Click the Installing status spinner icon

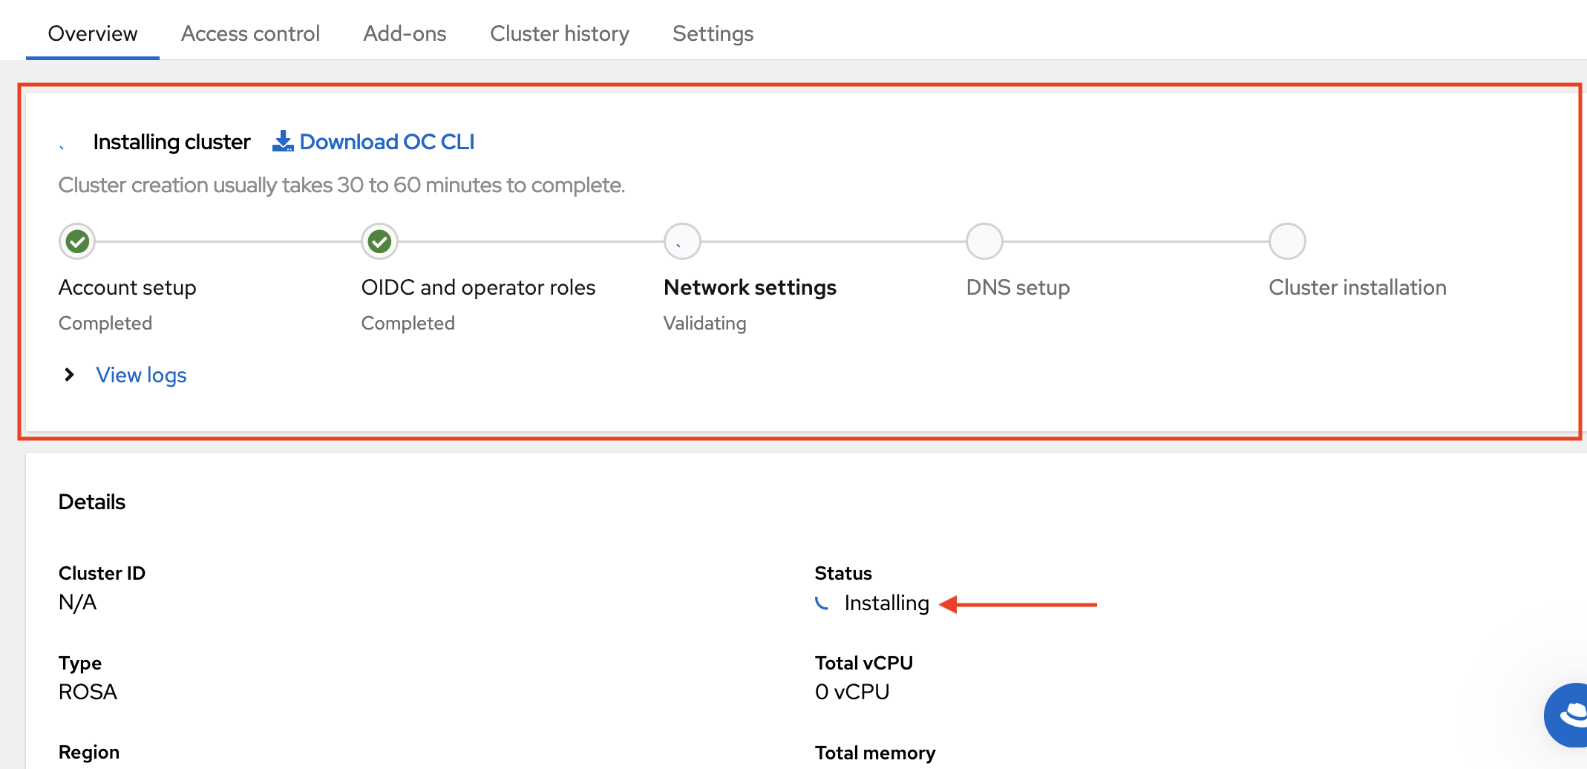pos(822,603)
